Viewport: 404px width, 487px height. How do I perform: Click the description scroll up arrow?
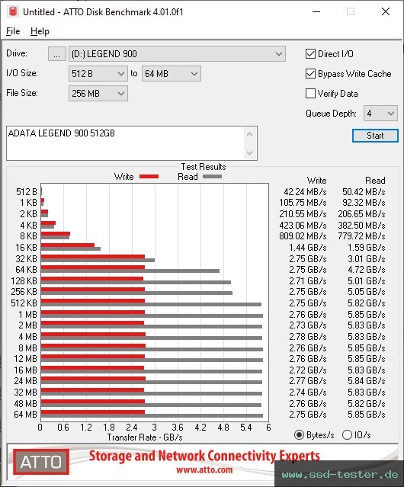coord(250,134)
